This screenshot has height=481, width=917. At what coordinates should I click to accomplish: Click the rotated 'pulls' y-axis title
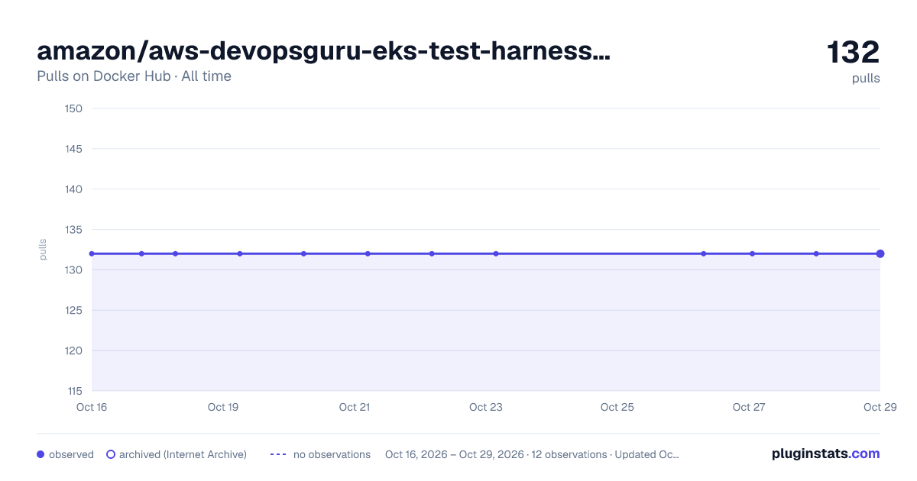pos(43,250)
